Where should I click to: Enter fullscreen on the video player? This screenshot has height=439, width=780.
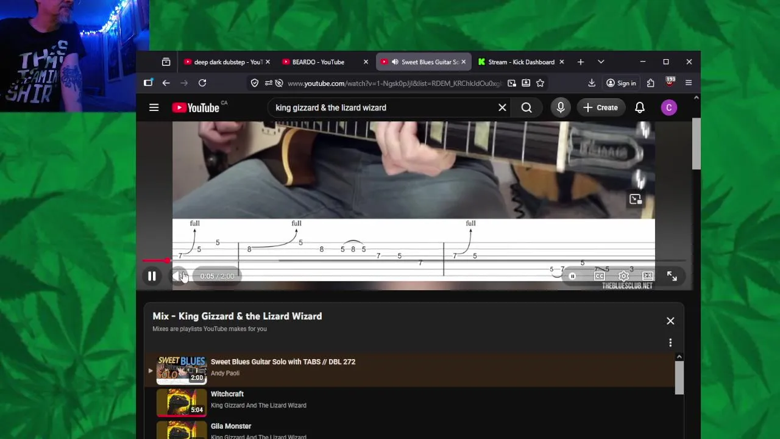pos(672,276)
